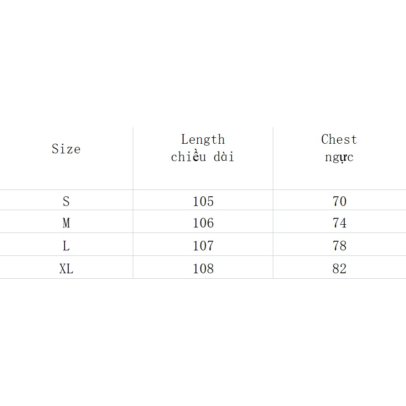The image size is (406, 406).
Task: Click the length value 106
Action: click(x=203, y=223)
